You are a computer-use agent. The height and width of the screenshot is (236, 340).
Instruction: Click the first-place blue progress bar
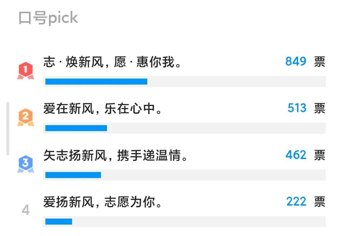96,81
